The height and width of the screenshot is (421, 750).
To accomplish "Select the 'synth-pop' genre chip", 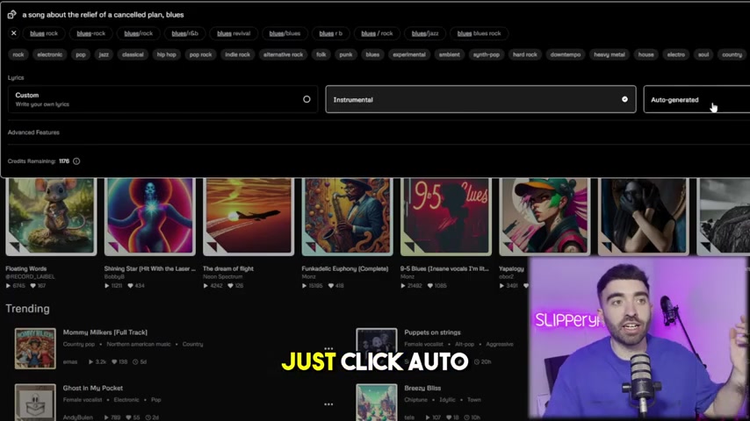I will click(486, 54).
